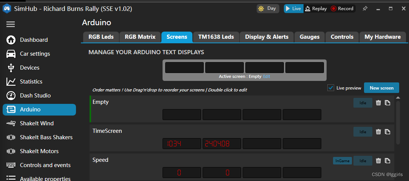Duplicate the Speed screen

[x=387, y=161]
